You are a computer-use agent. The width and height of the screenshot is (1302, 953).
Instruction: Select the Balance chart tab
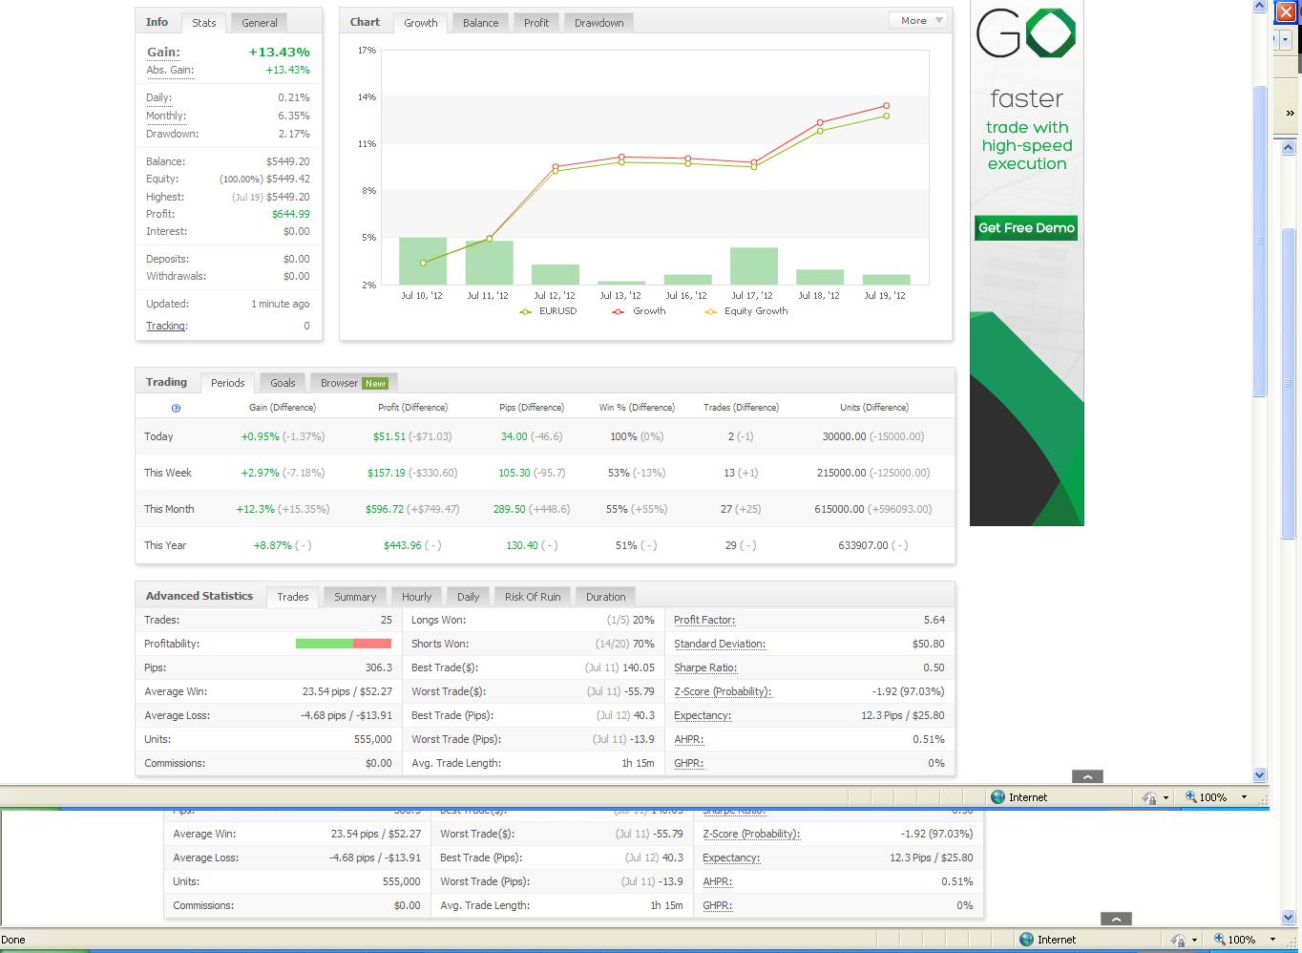tap(480, 23)
